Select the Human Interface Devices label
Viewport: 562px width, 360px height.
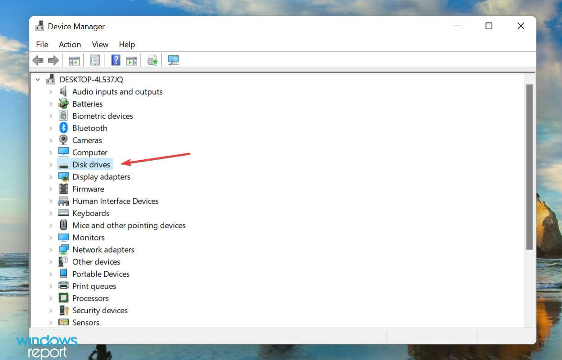click(x=116, y=201)
